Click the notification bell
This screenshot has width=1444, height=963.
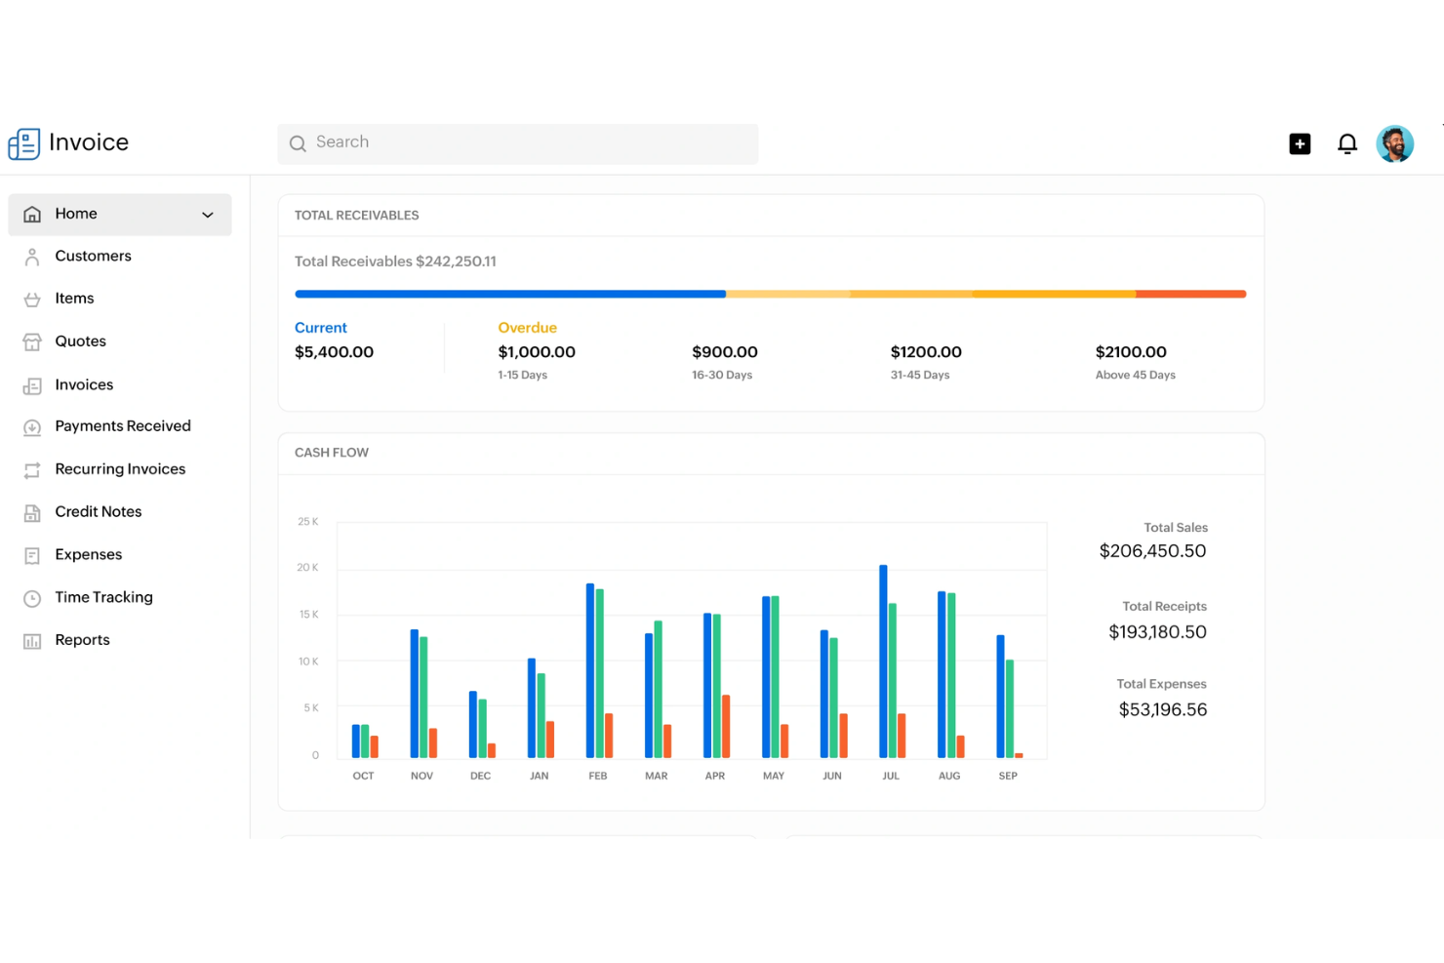click(1347, 142)
